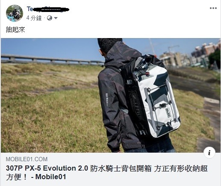Click the bridge railing in the preview photo

point(51,60)
